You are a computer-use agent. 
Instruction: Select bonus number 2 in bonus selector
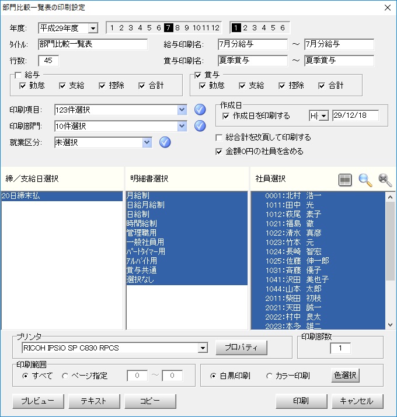[245, 27]
